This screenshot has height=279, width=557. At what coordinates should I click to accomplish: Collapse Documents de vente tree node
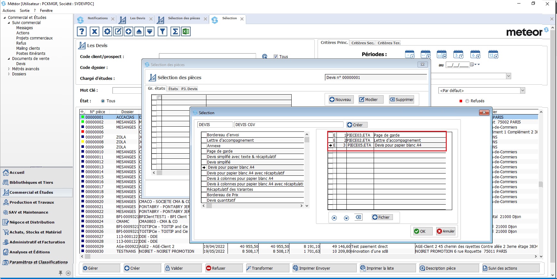pyautogui.click(x=9, y=59)
